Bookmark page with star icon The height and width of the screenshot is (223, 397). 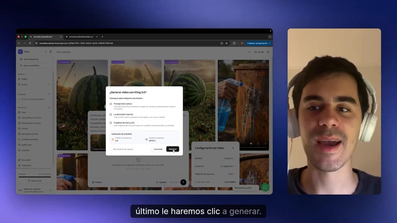click(x=226, y=43)
